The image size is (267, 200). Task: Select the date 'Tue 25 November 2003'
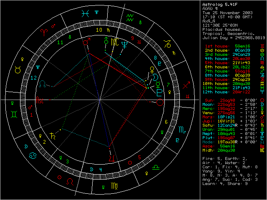pos(227,13)
